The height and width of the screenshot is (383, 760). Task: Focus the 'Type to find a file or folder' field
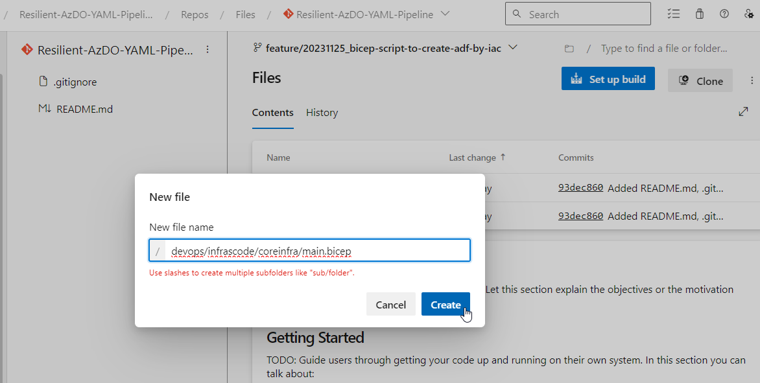[664, 49]
